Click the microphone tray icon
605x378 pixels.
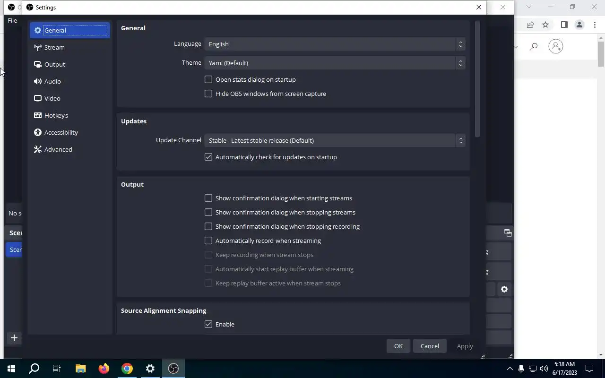(521, 369)
